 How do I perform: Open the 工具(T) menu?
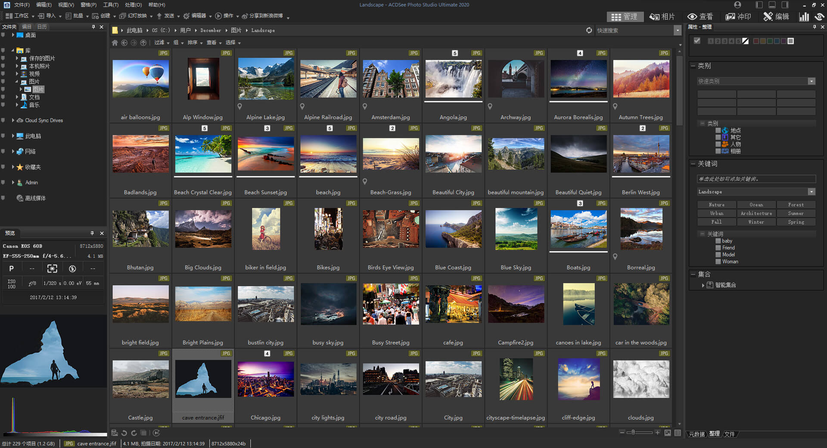111,5
